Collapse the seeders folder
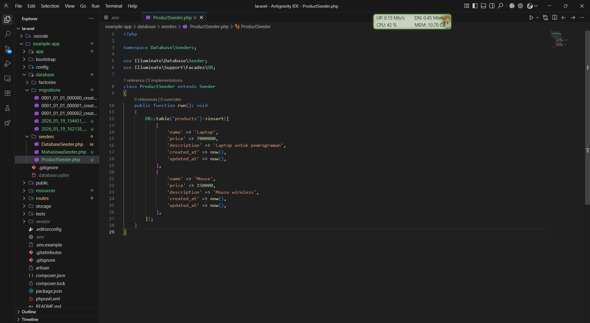The width and height of the screenshot is (590, 323). click(x=27, y=136)
